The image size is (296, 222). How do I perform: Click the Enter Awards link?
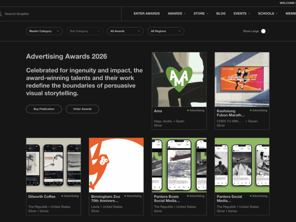click(147, 14)
